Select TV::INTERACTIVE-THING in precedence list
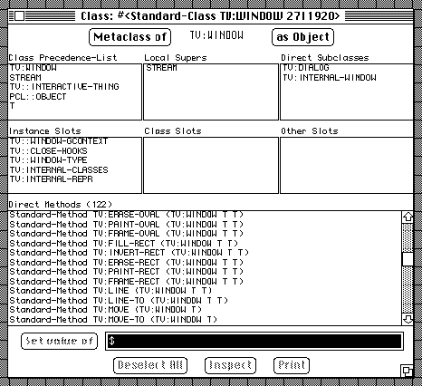This screenshot has width=422, height=386. click(64, 87)
